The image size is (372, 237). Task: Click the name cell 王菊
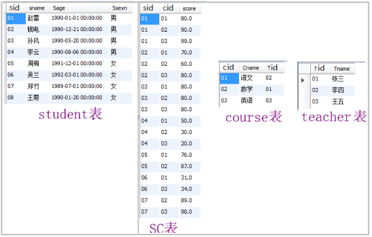pyautogui.click(x=38, y=98)
